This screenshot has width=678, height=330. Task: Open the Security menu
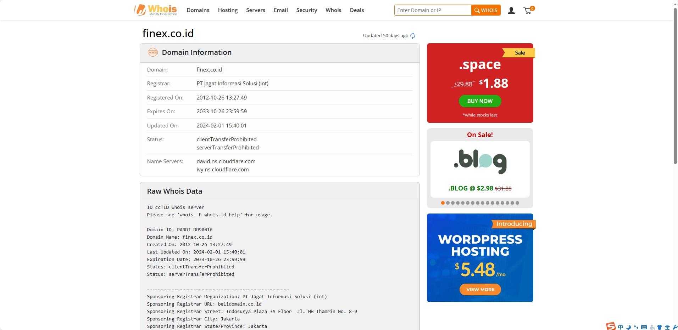click(x=307, y=10)
